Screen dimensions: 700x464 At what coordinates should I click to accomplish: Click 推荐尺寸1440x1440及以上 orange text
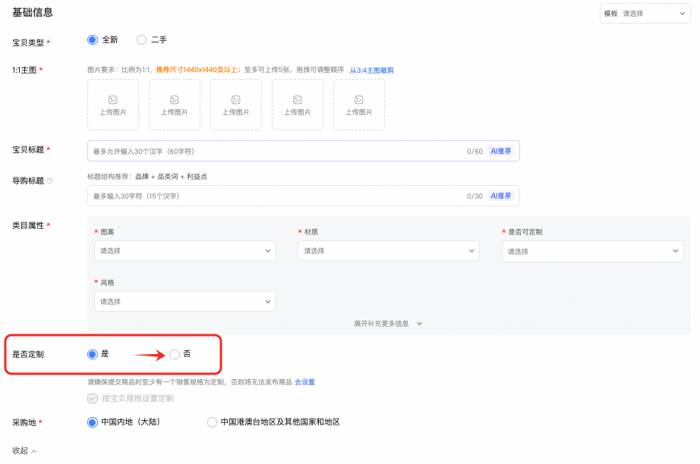pos(197,70)
